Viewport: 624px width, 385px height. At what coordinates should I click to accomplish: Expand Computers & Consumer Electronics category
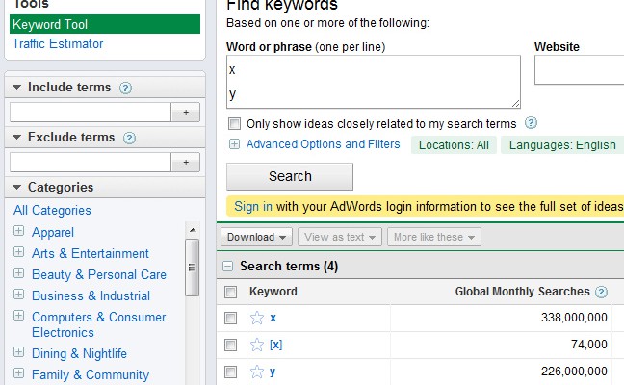point(18,316)
